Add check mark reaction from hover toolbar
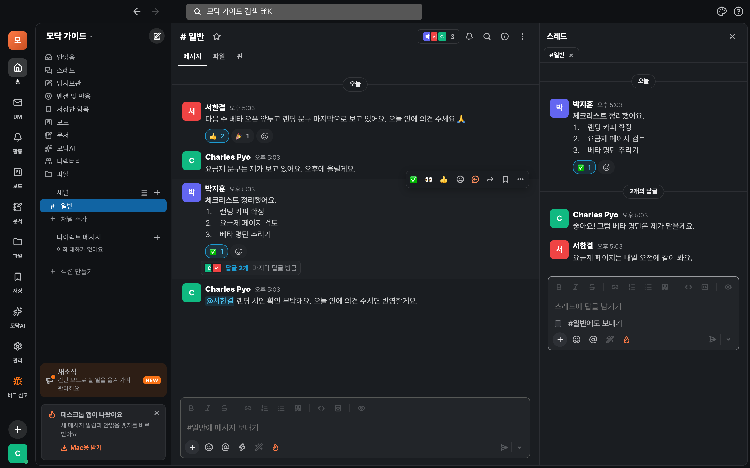This screenshot has width=750, height=468. 414,179
